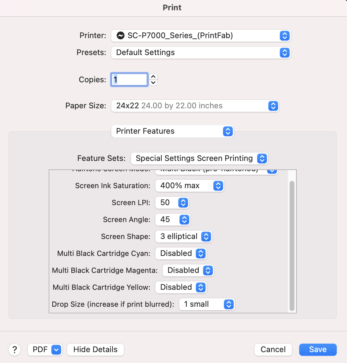Open the Paper Size dropdown
The width and height of the screenshot is (347, 363).
coord(195,106)
